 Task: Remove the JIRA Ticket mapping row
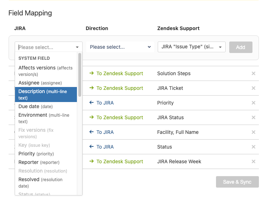tap(254, 88)
